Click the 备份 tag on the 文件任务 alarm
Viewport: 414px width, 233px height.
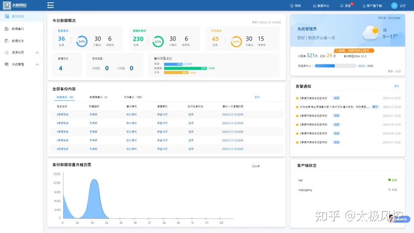[x=375, y=107]
